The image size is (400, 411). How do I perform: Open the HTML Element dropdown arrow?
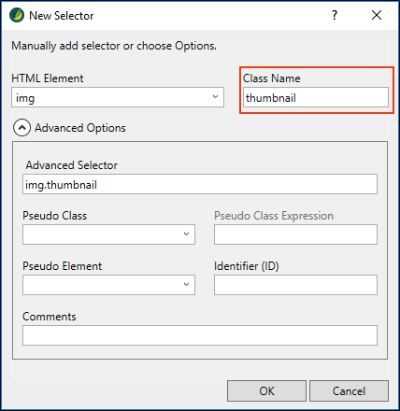[215, 97]
